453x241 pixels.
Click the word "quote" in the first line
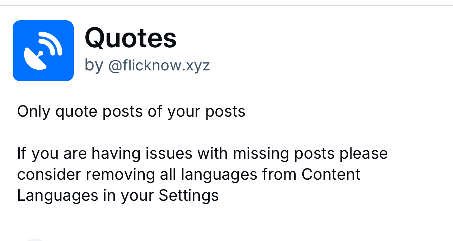coord(76,111)
